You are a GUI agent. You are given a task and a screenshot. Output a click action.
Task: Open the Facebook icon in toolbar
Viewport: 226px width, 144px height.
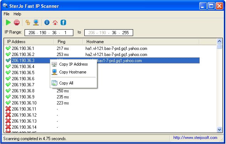point(63,22)
